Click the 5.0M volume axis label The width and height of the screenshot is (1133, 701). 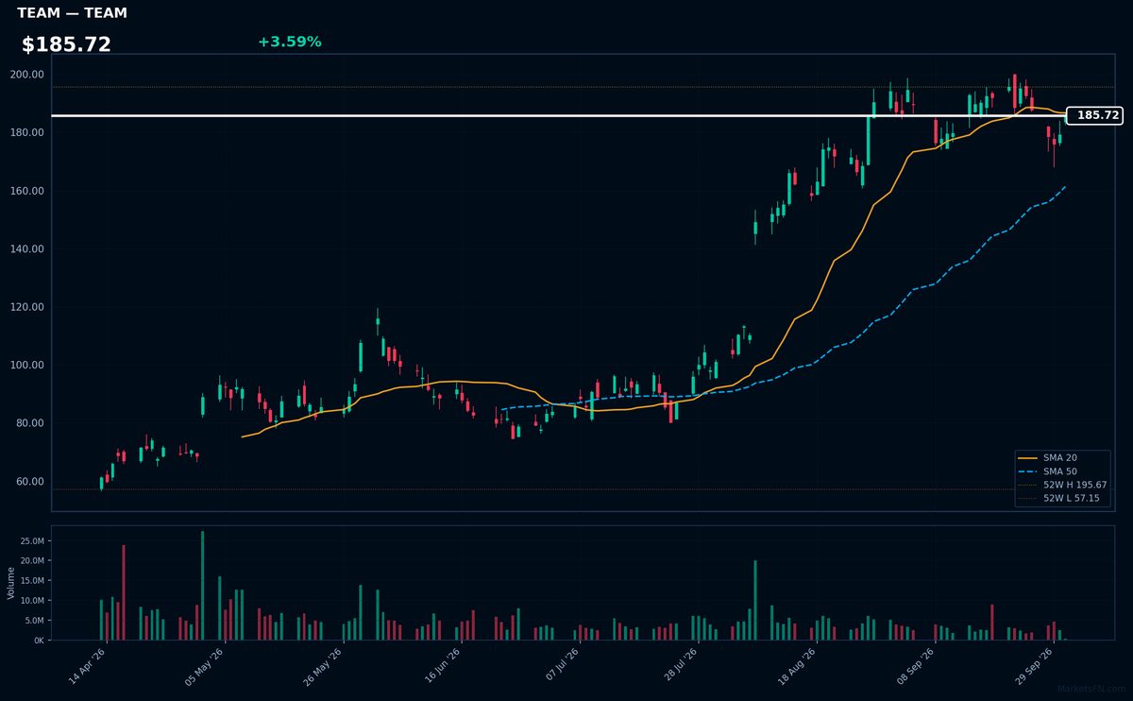(34, 621)
